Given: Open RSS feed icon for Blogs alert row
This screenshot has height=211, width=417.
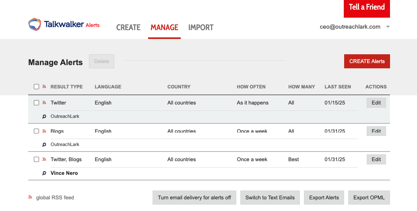Looking at the screenshot, I should click(x=44, y=131).
